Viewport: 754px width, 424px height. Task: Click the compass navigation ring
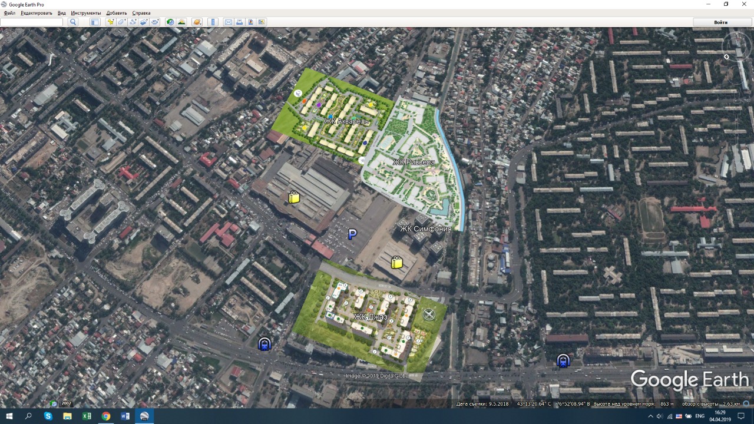coord(736,45)
